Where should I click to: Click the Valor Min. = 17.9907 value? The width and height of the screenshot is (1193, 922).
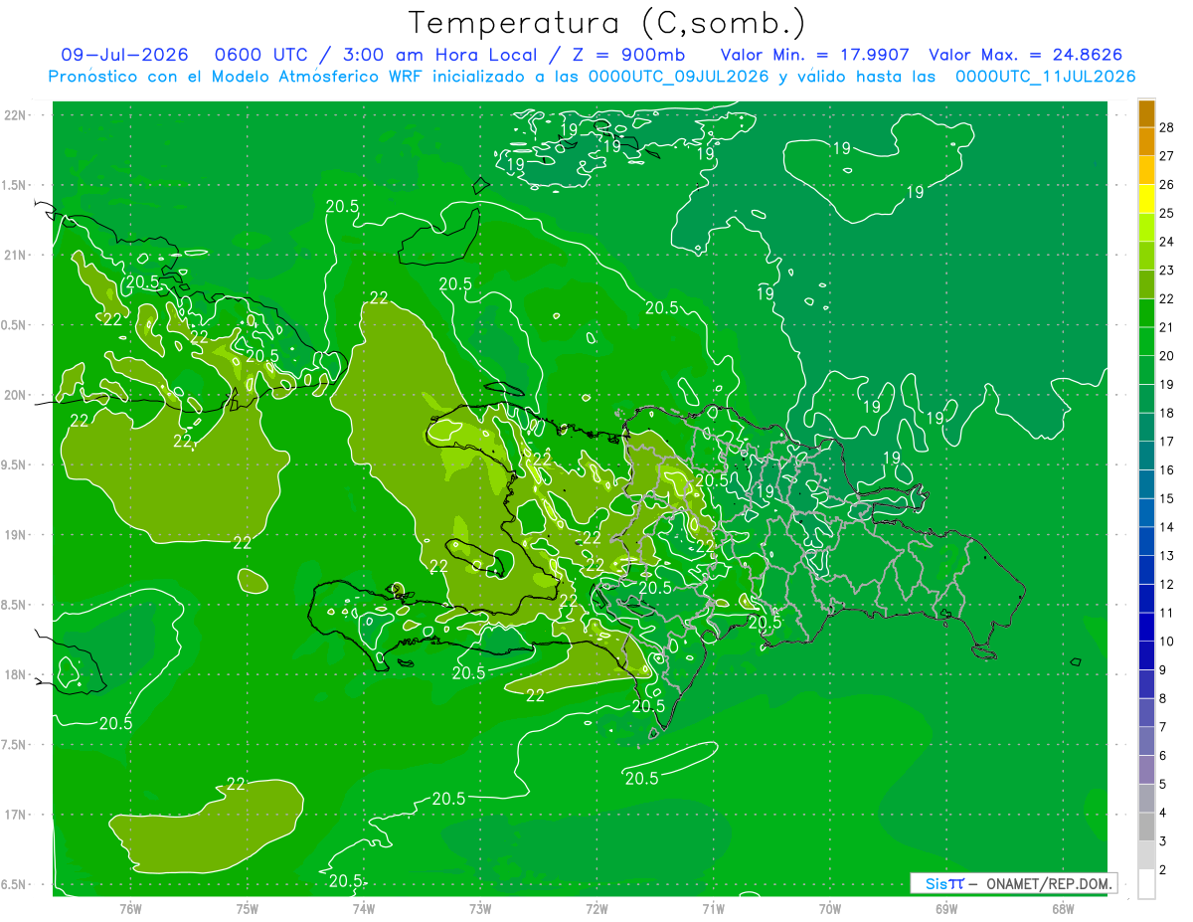click(x=815, y=55)
